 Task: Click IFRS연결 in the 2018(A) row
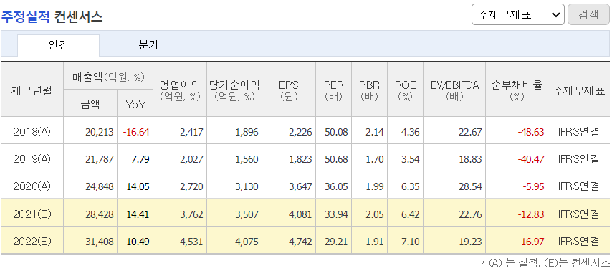tap(579, 132)
